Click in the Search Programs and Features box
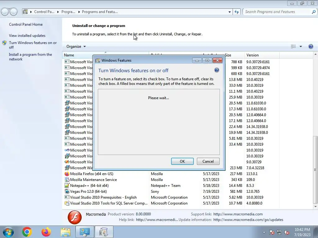This screenshot has width=318, height=238. [277, 12]
